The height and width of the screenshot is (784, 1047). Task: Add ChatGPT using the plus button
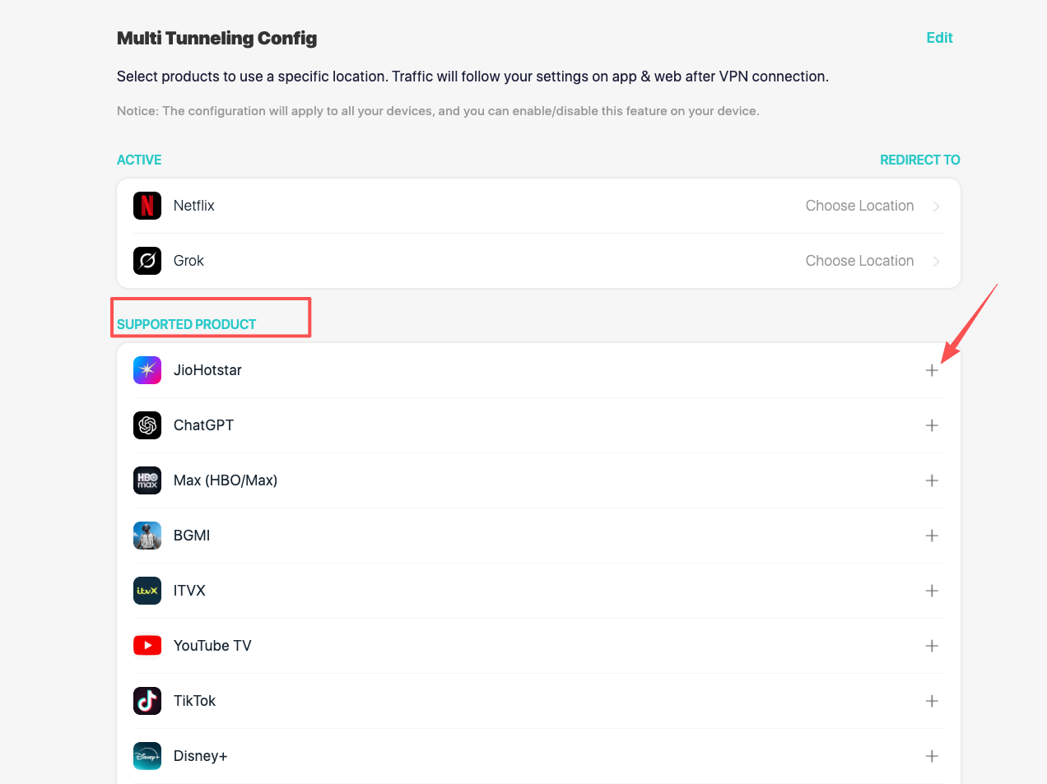932,425
